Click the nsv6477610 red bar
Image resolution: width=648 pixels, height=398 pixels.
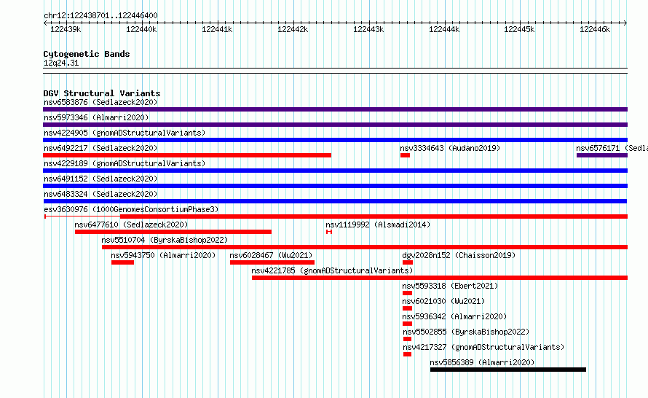coord(173,232)
